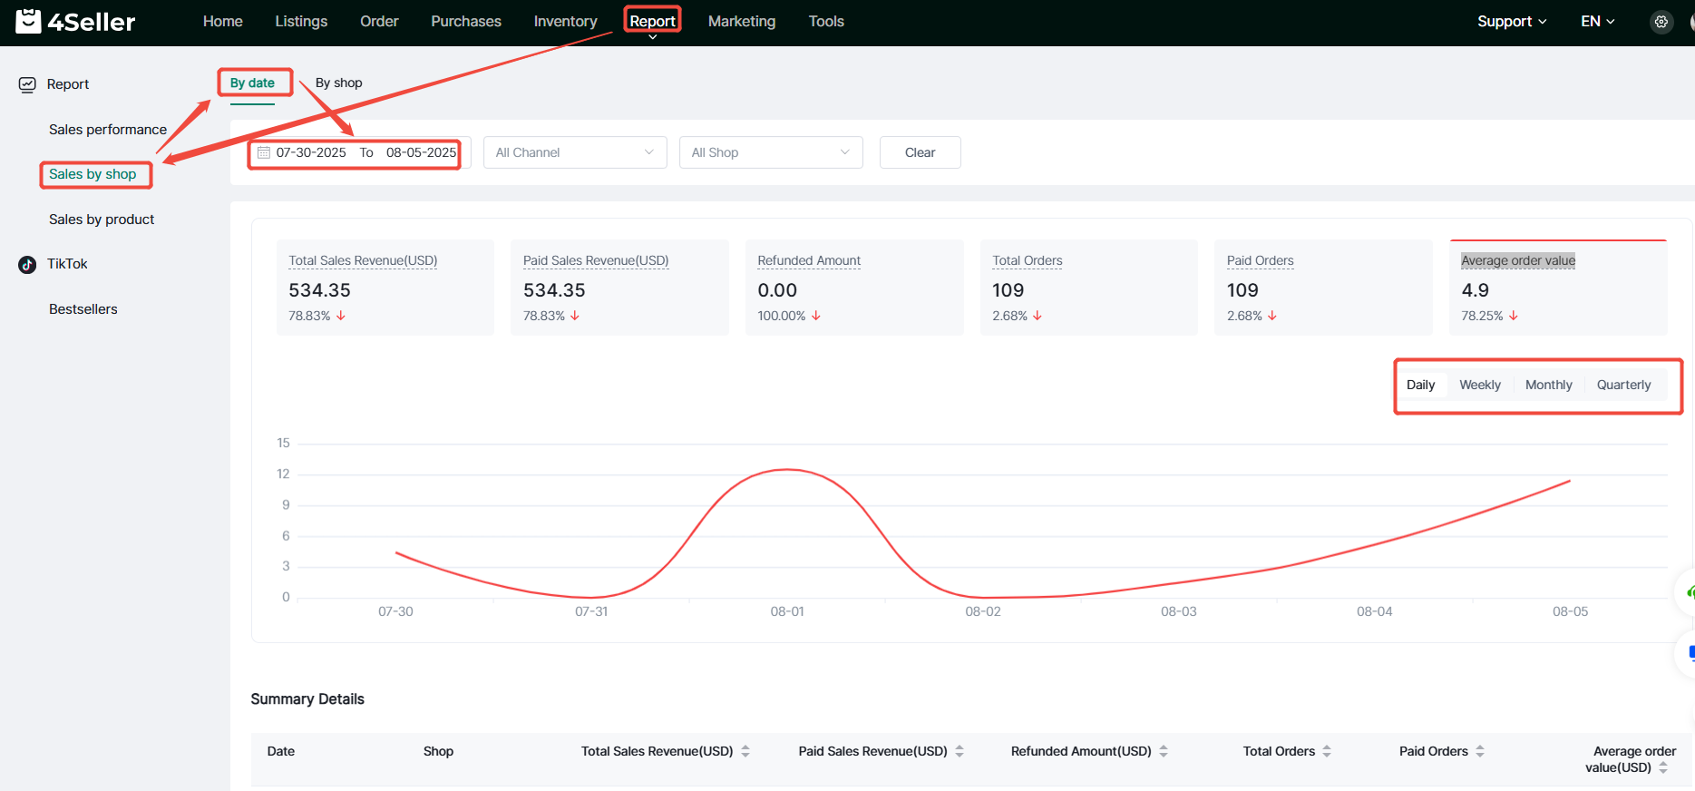This screenshot has height=791, width=1695.
Task: Sort by Total Sales Revenue(USD) column
Action: coord(745,751)
